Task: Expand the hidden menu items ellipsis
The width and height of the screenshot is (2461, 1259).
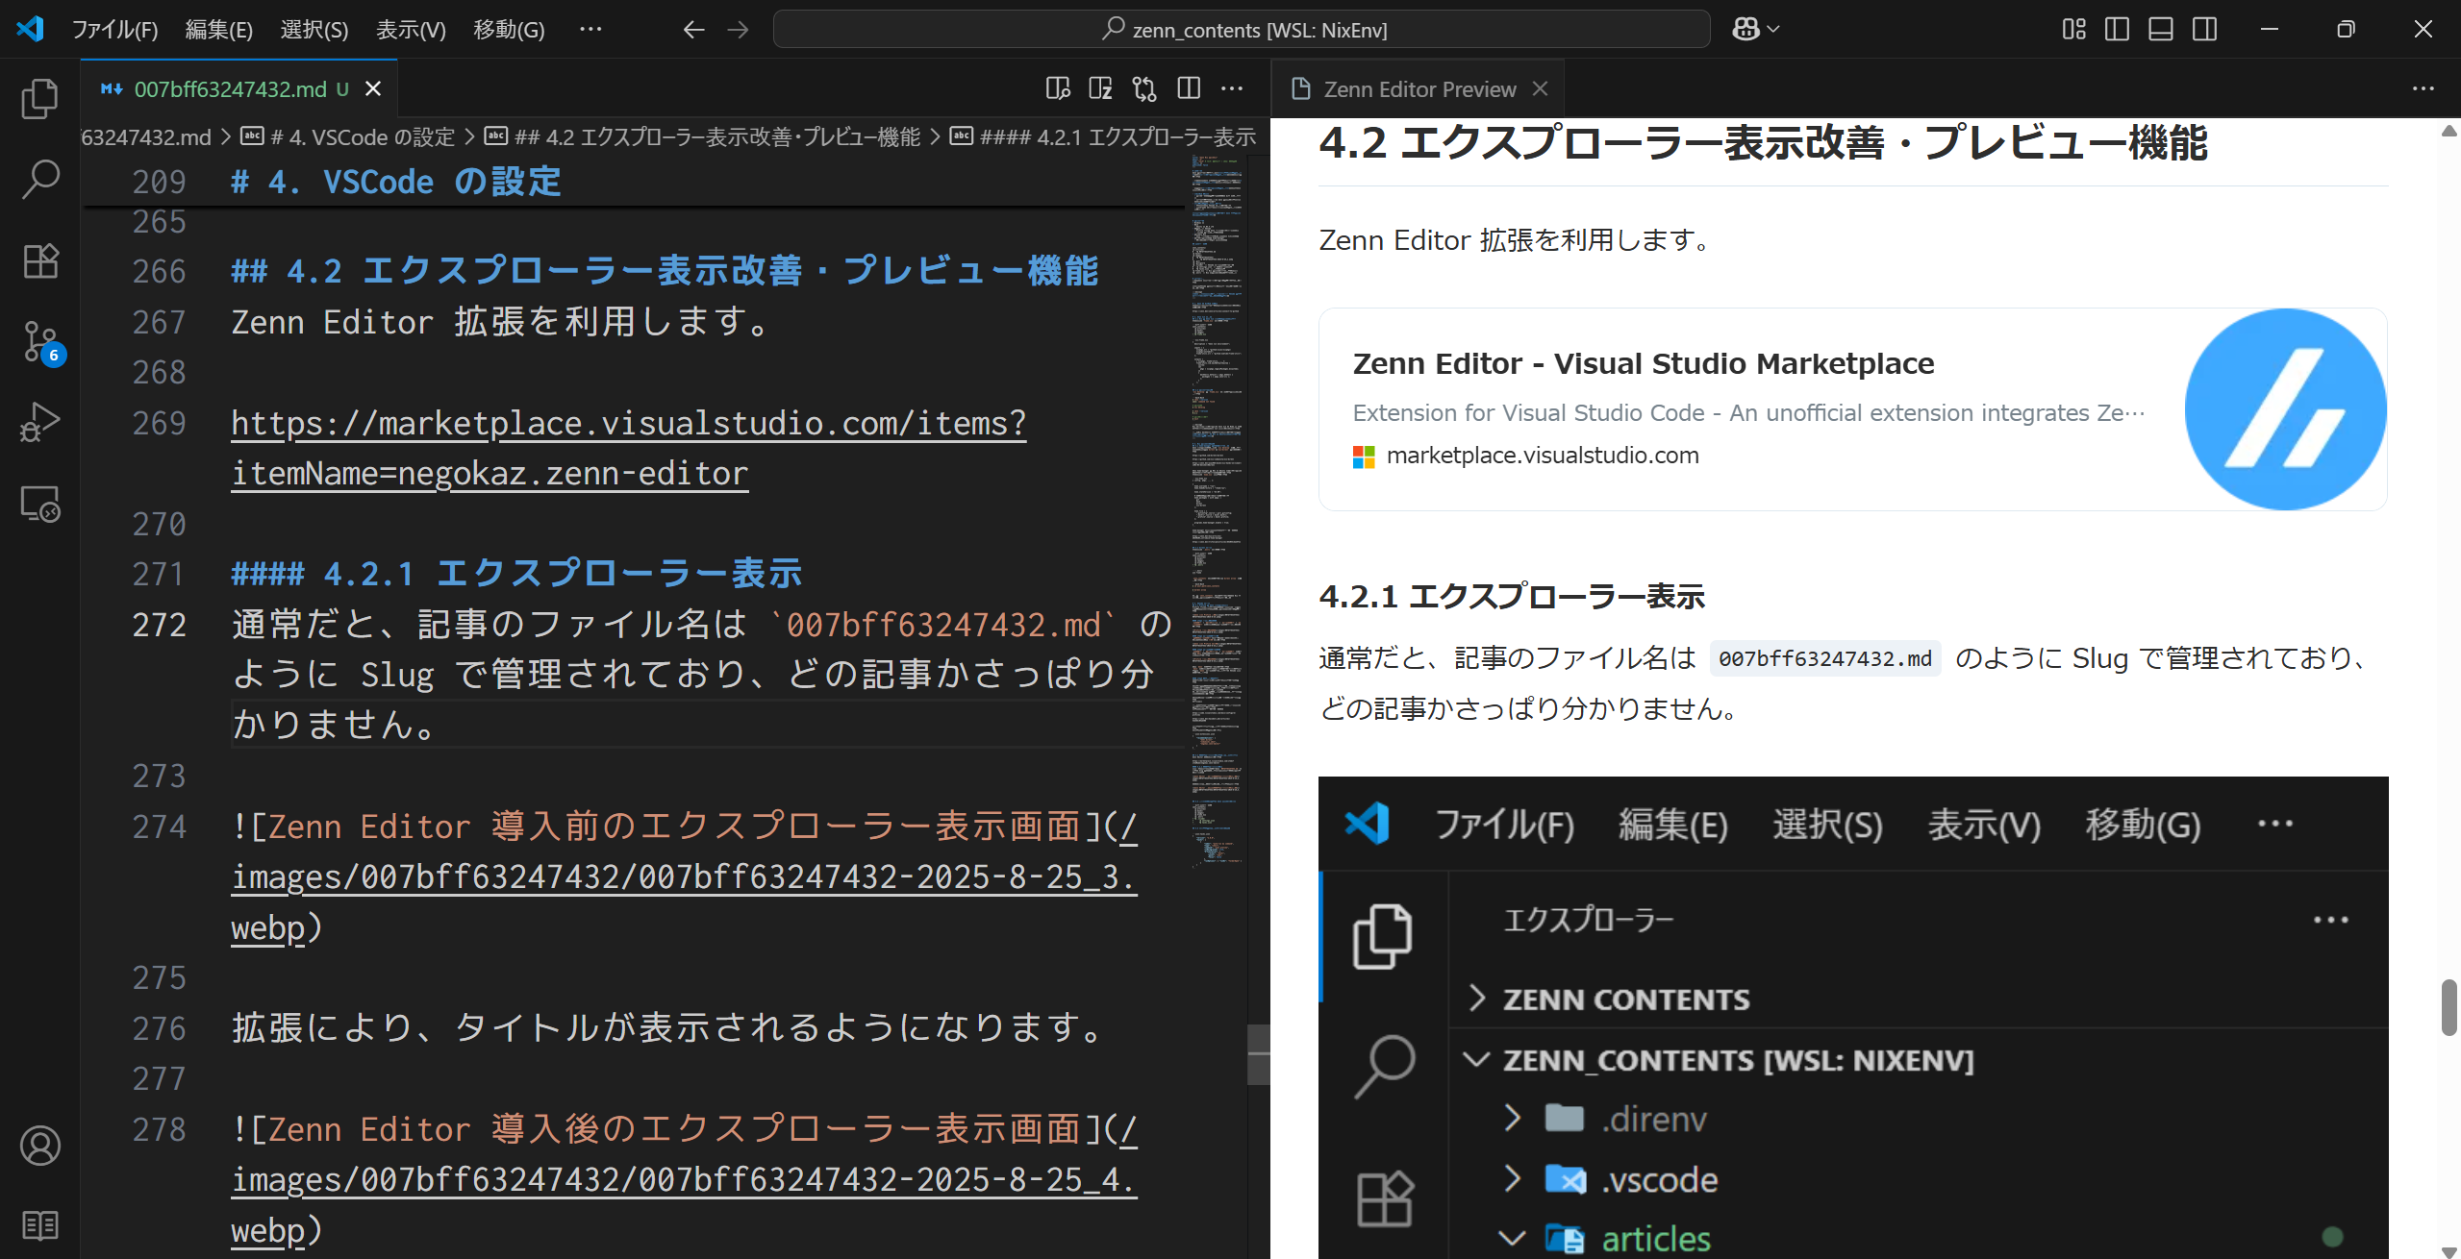Action: coord(590,30)
